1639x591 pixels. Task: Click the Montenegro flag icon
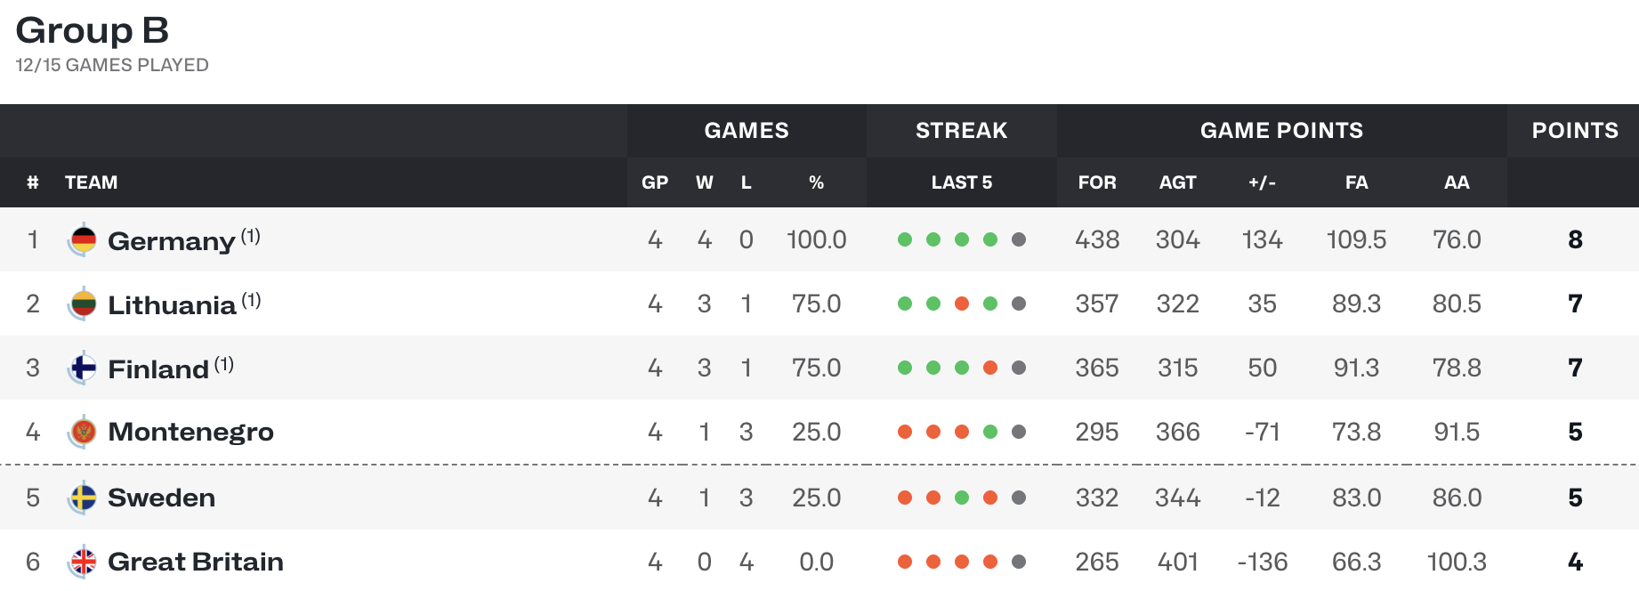(83, 432)
